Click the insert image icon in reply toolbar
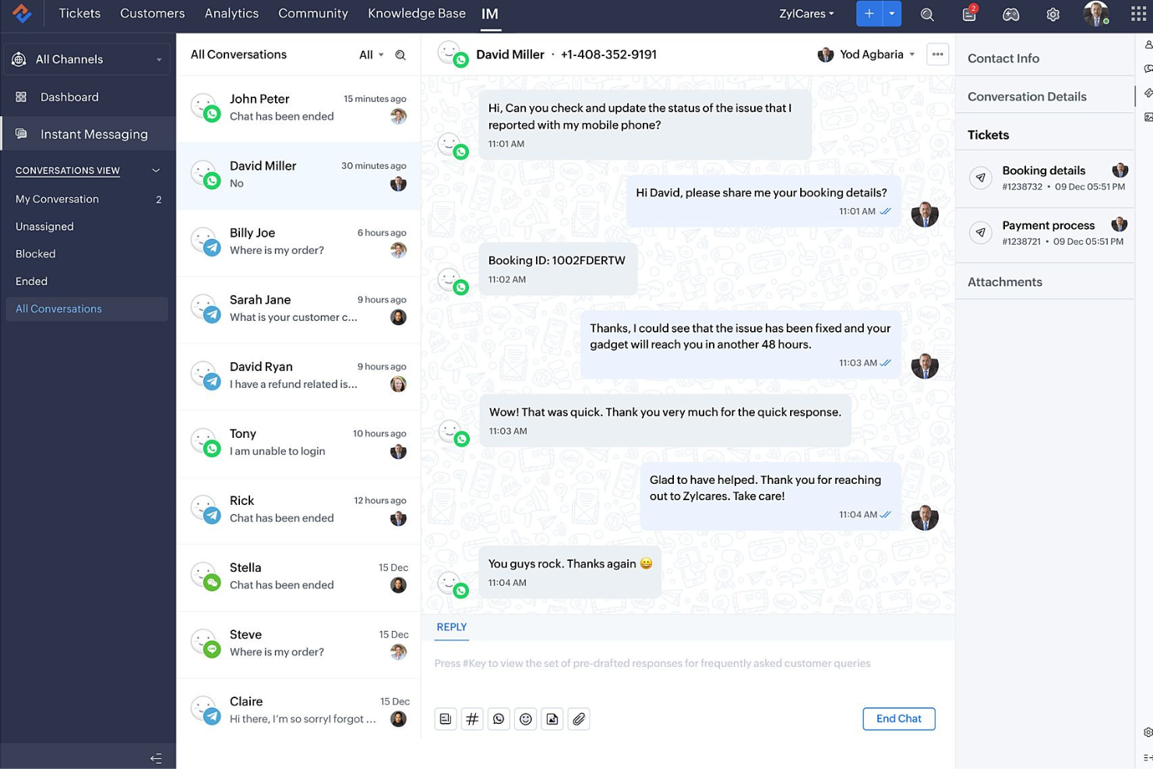Viewport: 1153px width, 769px height. point(552,719)
